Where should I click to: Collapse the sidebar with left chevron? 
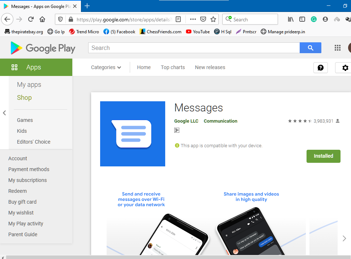[x=4, y=113]
